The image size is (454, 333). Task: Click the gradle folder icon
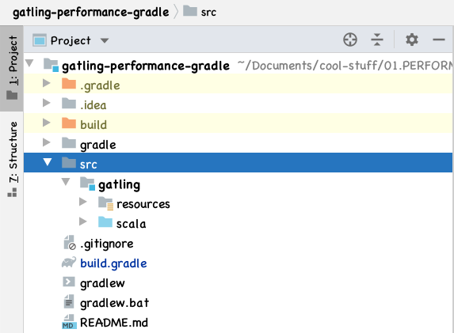pos(69,142)
